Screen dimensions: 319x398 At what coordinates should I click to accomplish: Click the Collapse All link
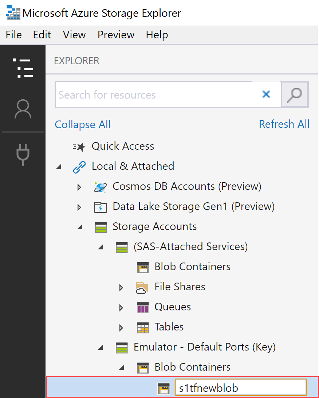[x=82, y=125]
